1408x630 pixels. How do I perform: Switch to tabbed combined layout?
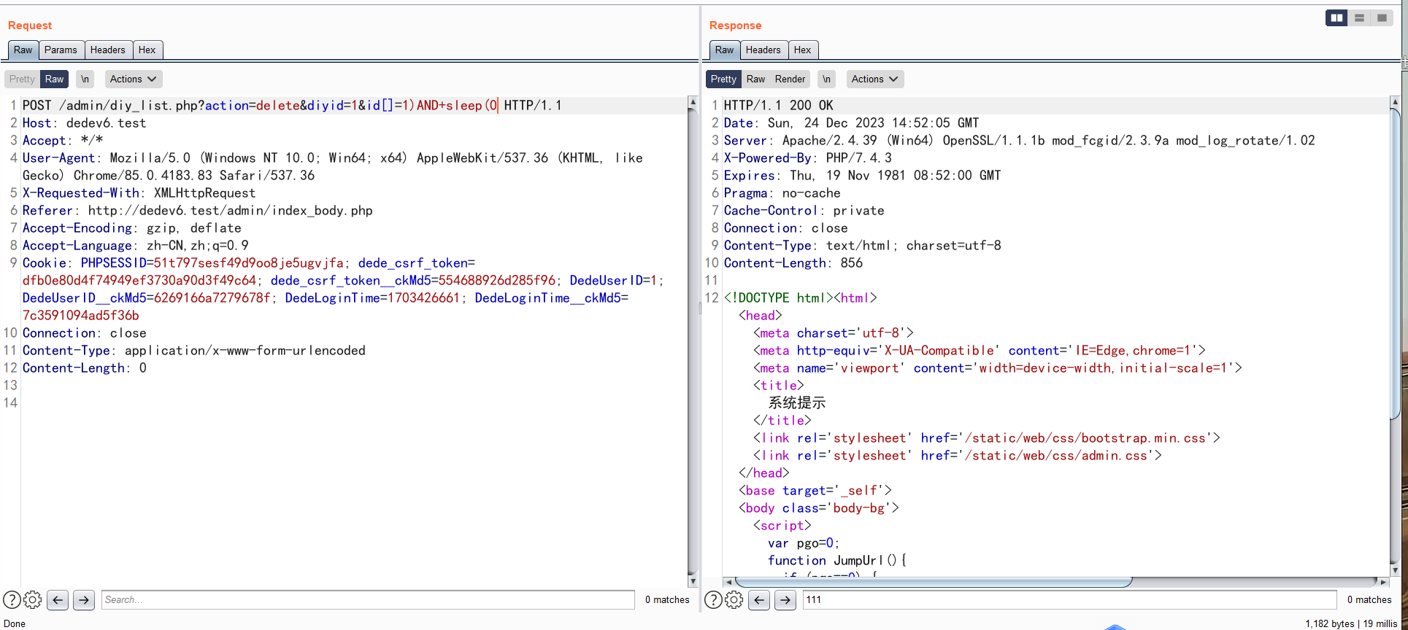1382,18
